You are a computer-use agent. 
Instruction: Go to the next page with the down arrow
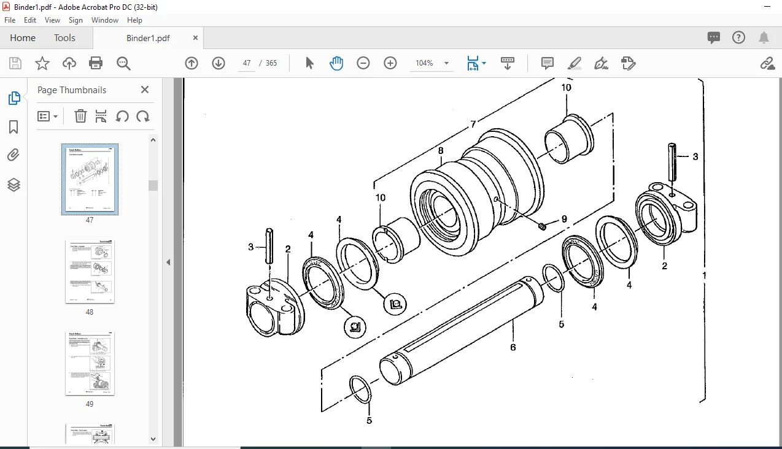219,63
